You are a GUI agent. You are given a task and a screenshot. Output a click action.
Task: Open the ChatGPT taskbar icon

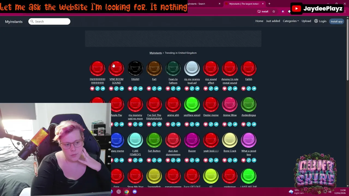(x=119, y=192)
